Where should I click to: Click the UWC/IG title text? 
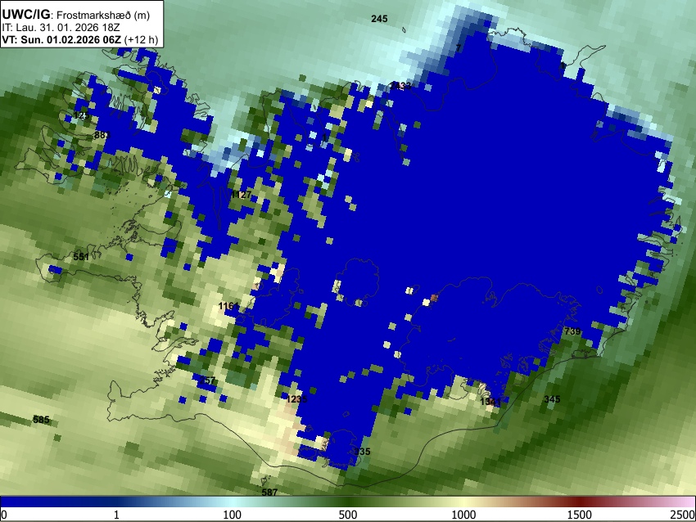[25, 14]
